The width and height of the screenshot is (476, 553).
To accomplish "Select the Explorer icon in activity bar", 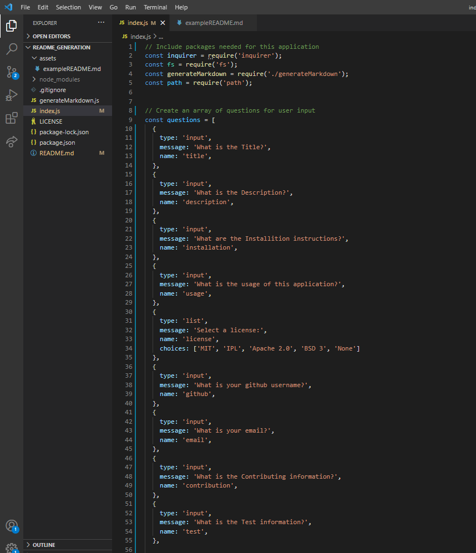I will (x=11, y=26).
